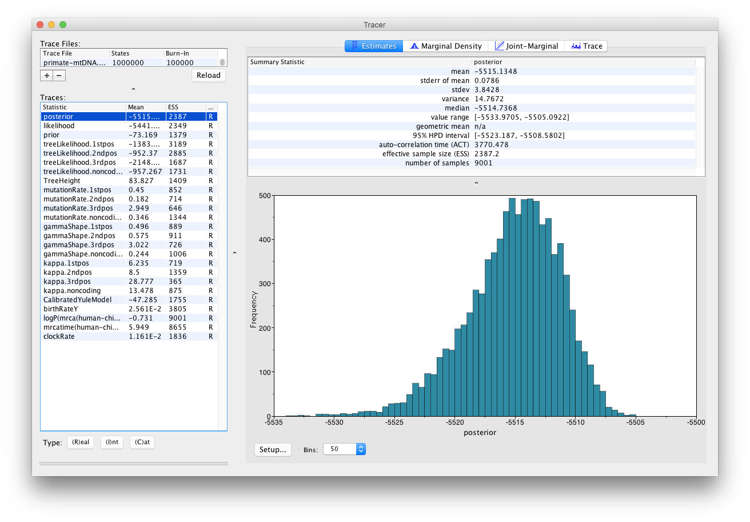Click the plus button to add trace file
The width and height of the screenshot is (750, 522).
coord(46,76)
